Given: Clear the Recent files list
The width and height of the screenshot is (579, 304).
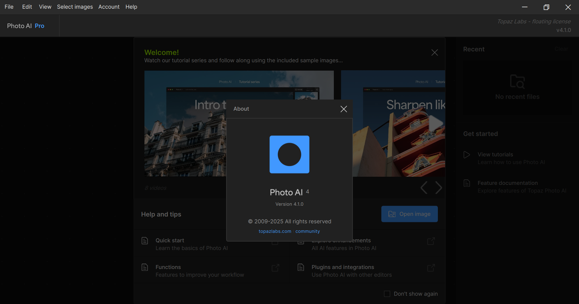Looking at the screenshot, I should coord(561,49).
